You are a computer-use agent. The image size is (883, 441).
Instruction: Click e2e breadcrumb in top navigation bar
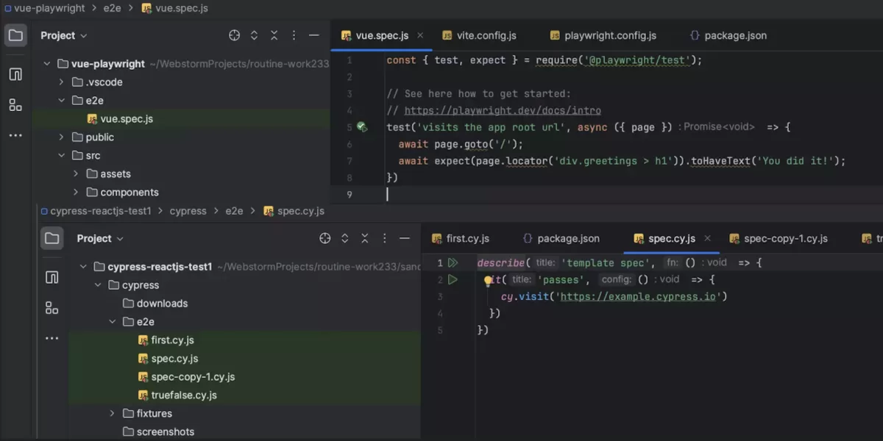112,8
